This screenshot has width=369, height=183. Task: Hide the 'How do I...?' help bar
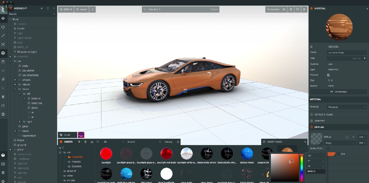214,10
